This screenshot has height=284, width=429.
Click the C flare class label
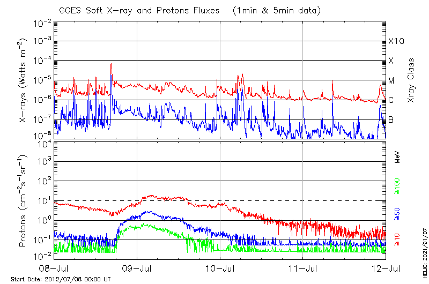391,100
